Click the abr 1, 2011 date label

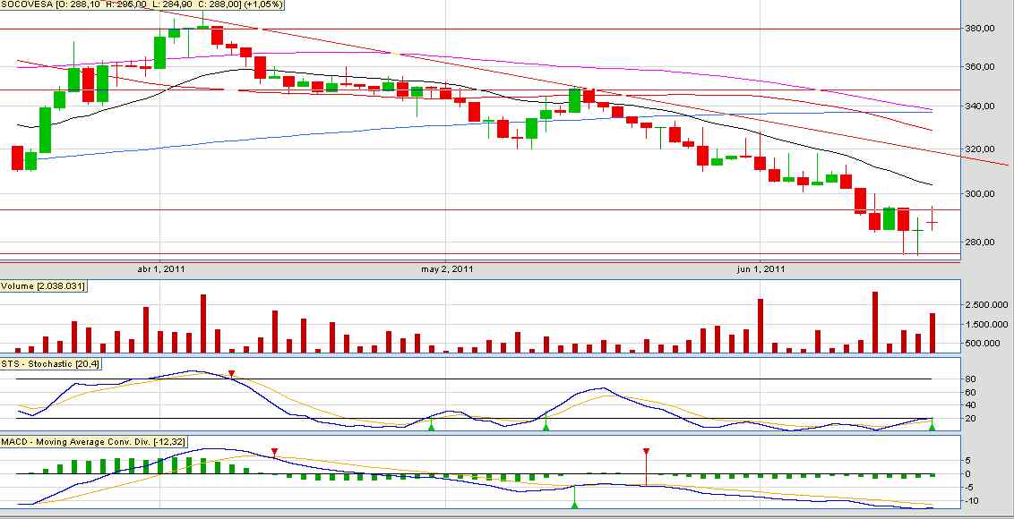coord(162,268)
